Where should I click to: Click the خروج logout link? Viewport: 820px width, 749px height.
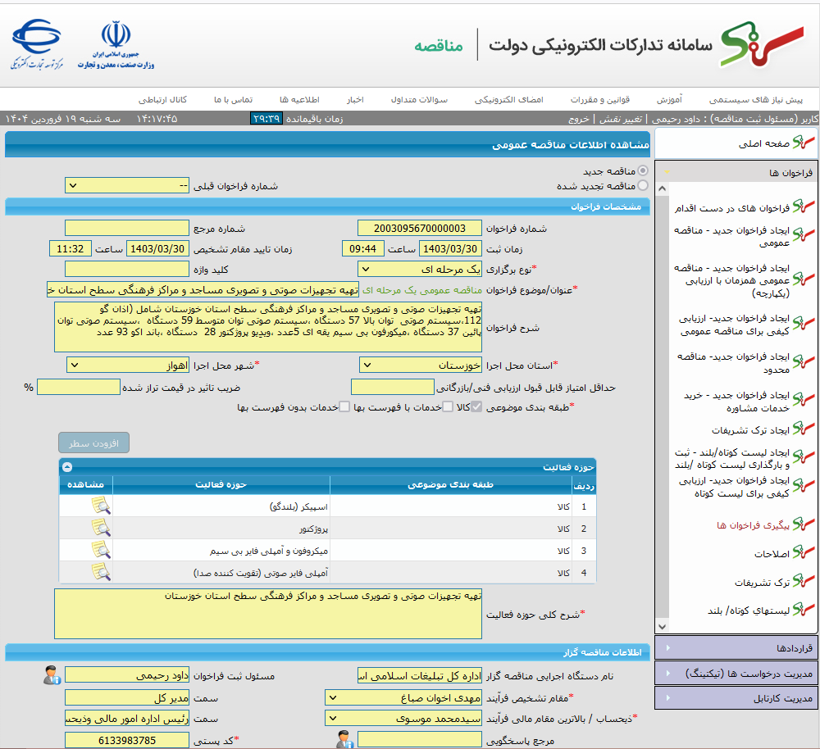point(579,119)
